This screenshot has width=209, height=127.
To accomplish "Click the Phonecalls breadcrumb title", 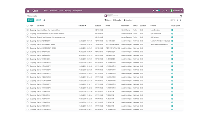I will click(x=32, y=16).
